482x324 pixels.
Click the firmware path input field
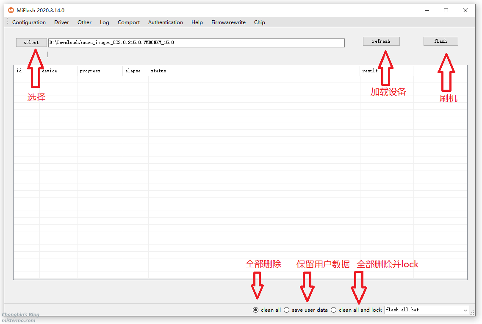click(x=196, y=43)
